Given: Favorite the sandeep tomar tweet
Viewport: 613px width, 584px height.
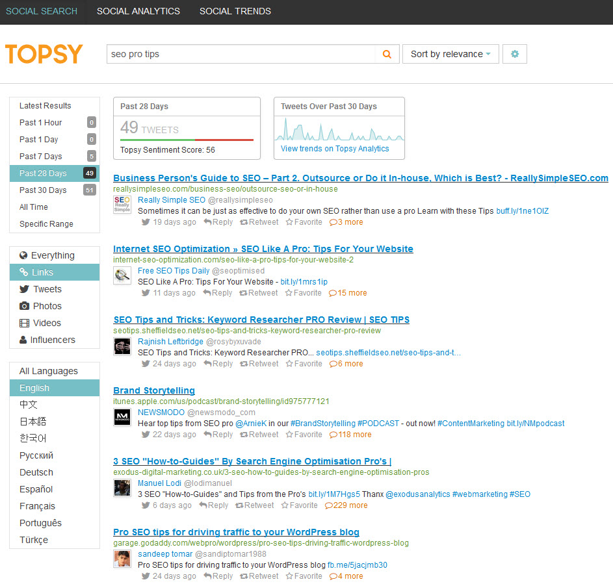Looking at the screenshot, I should click(304, 576).
